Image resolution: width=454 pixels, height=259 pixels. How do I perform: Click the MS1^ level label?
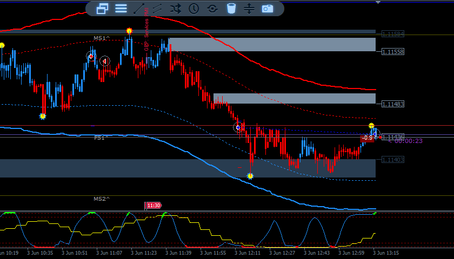coord(102,38)
